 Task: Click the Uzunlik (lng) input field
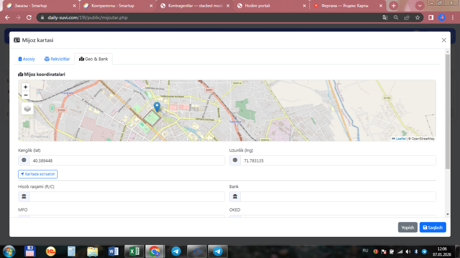coord(337,161)
